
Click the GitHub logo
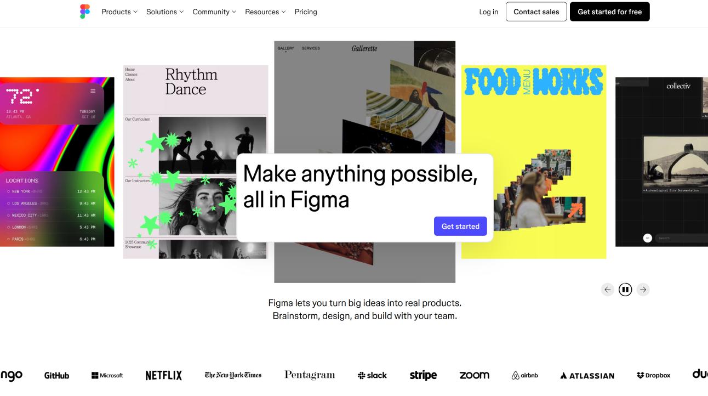tap(56, 376)
